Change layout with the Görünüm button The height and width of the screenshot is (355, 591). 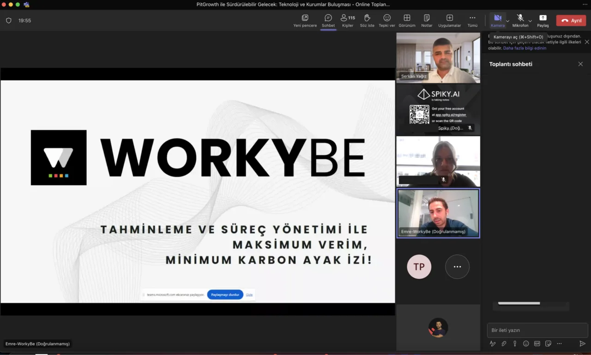[x=407, y=21]
